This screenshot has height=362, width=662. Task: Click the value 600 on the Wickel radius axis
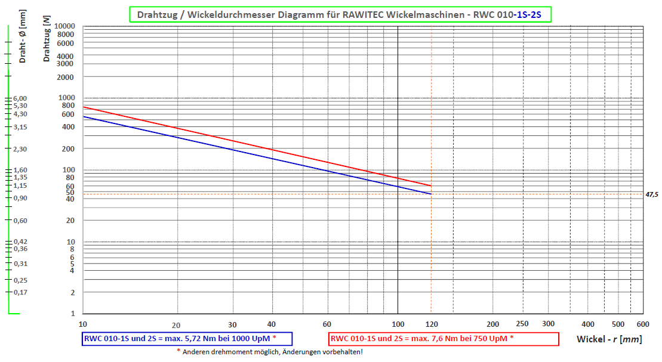(x=643, y=324)
